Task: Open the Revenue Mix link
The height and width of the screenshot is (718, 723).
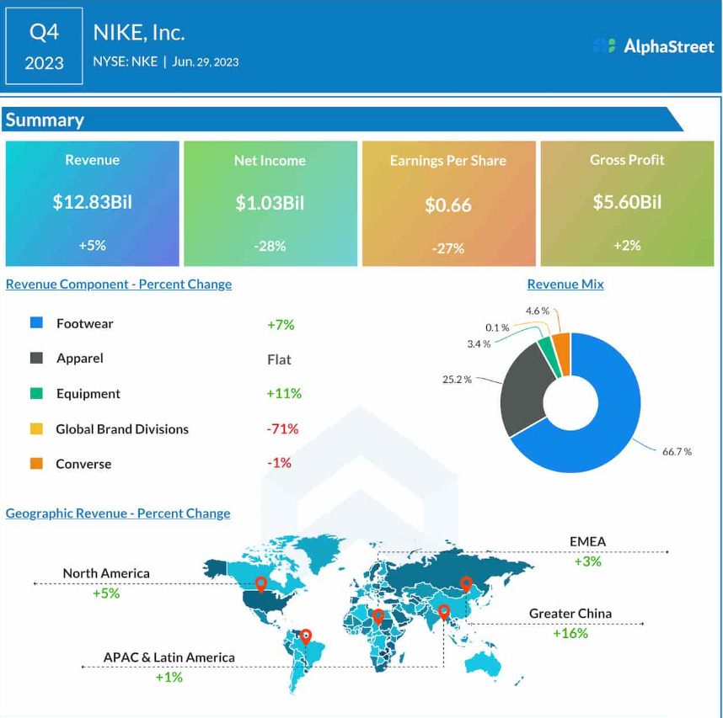Action: [565, 285]
